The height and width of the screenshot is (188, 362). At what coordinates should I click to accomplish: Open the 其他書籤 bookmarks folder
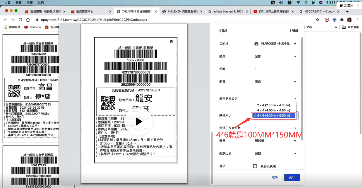[350, 27]
